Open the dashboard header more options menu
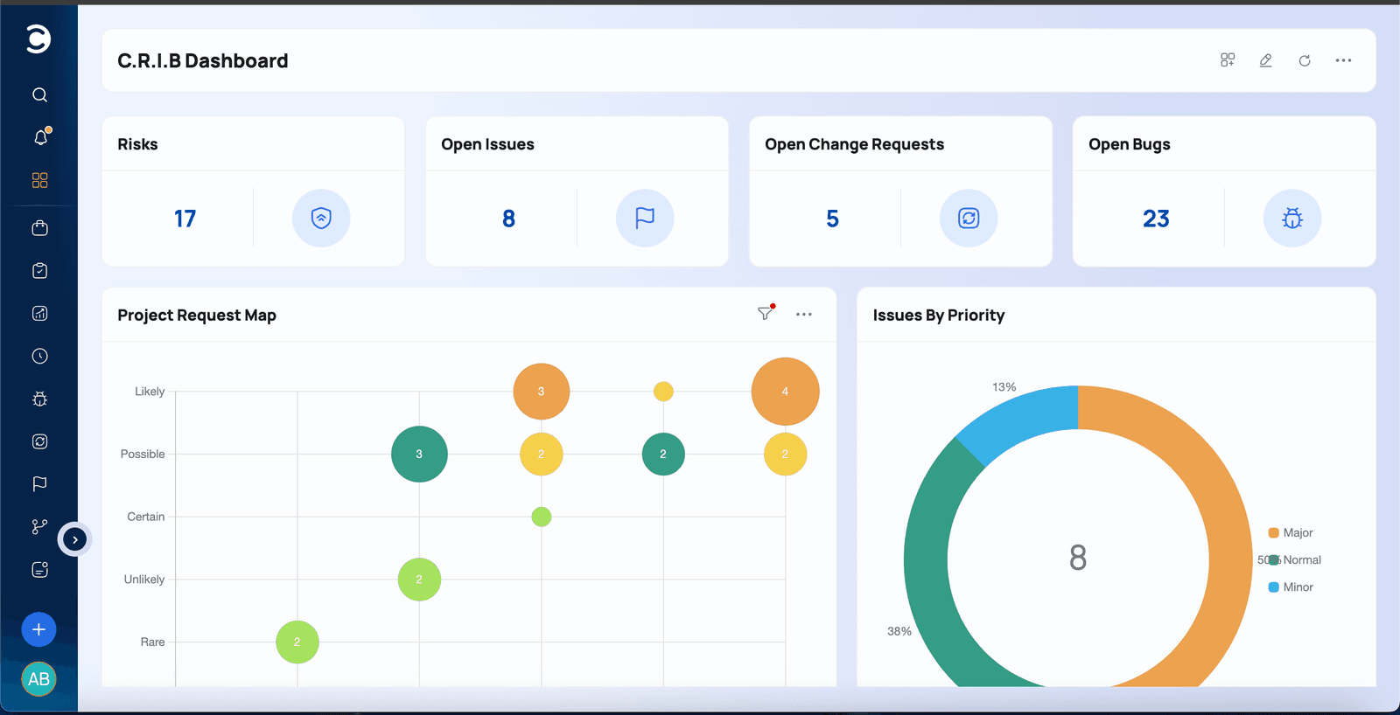The image size is (1400, 715). pyautogui.click(x=1344, y=60)
